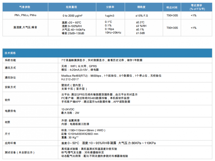Click the 软件 row label

point(7,100)
